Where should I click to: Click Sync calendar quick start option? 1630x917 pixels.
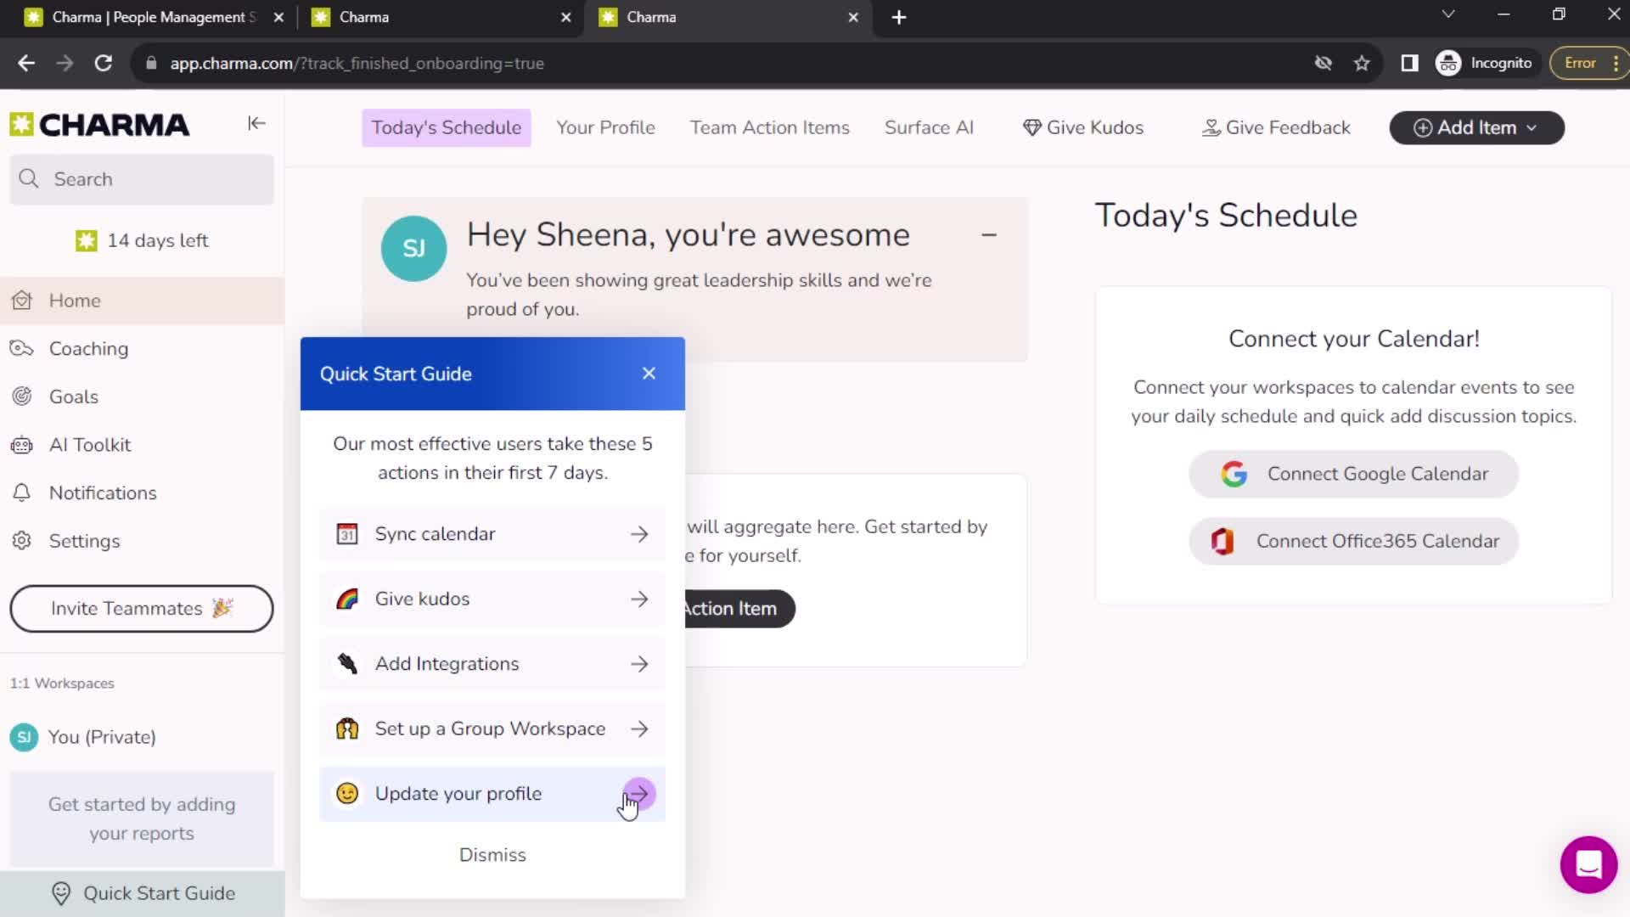492,534
